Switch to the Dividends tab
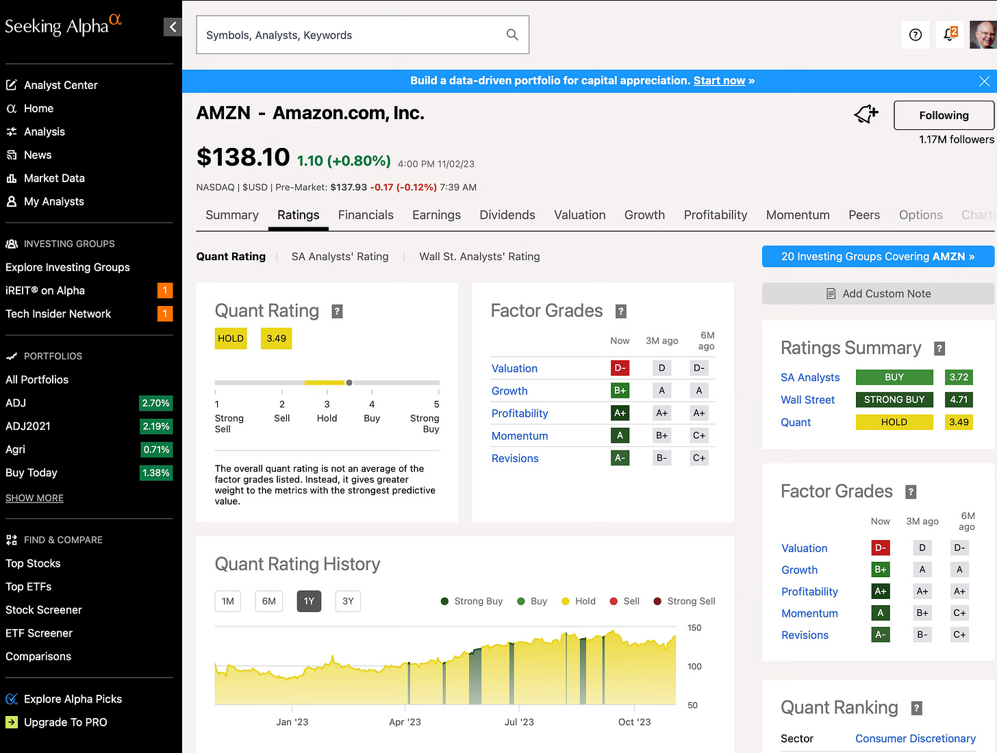 507,215
